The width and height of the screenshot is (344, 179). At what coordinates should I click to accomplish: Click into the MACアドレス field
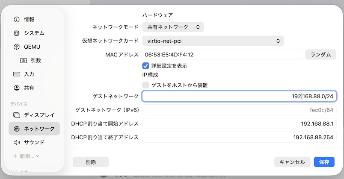[x=222, y=55]
